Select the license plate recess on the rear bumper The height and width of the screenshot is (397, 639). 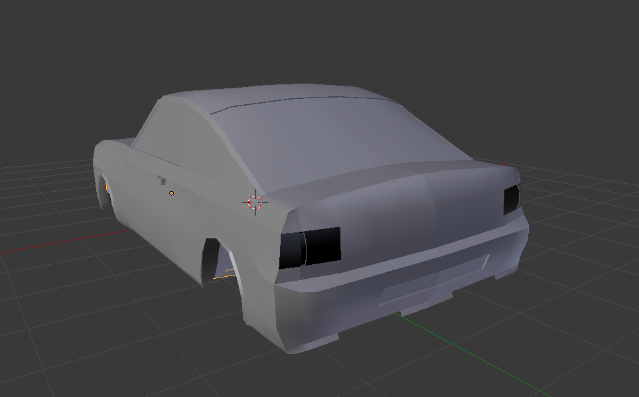click(434, 280)
